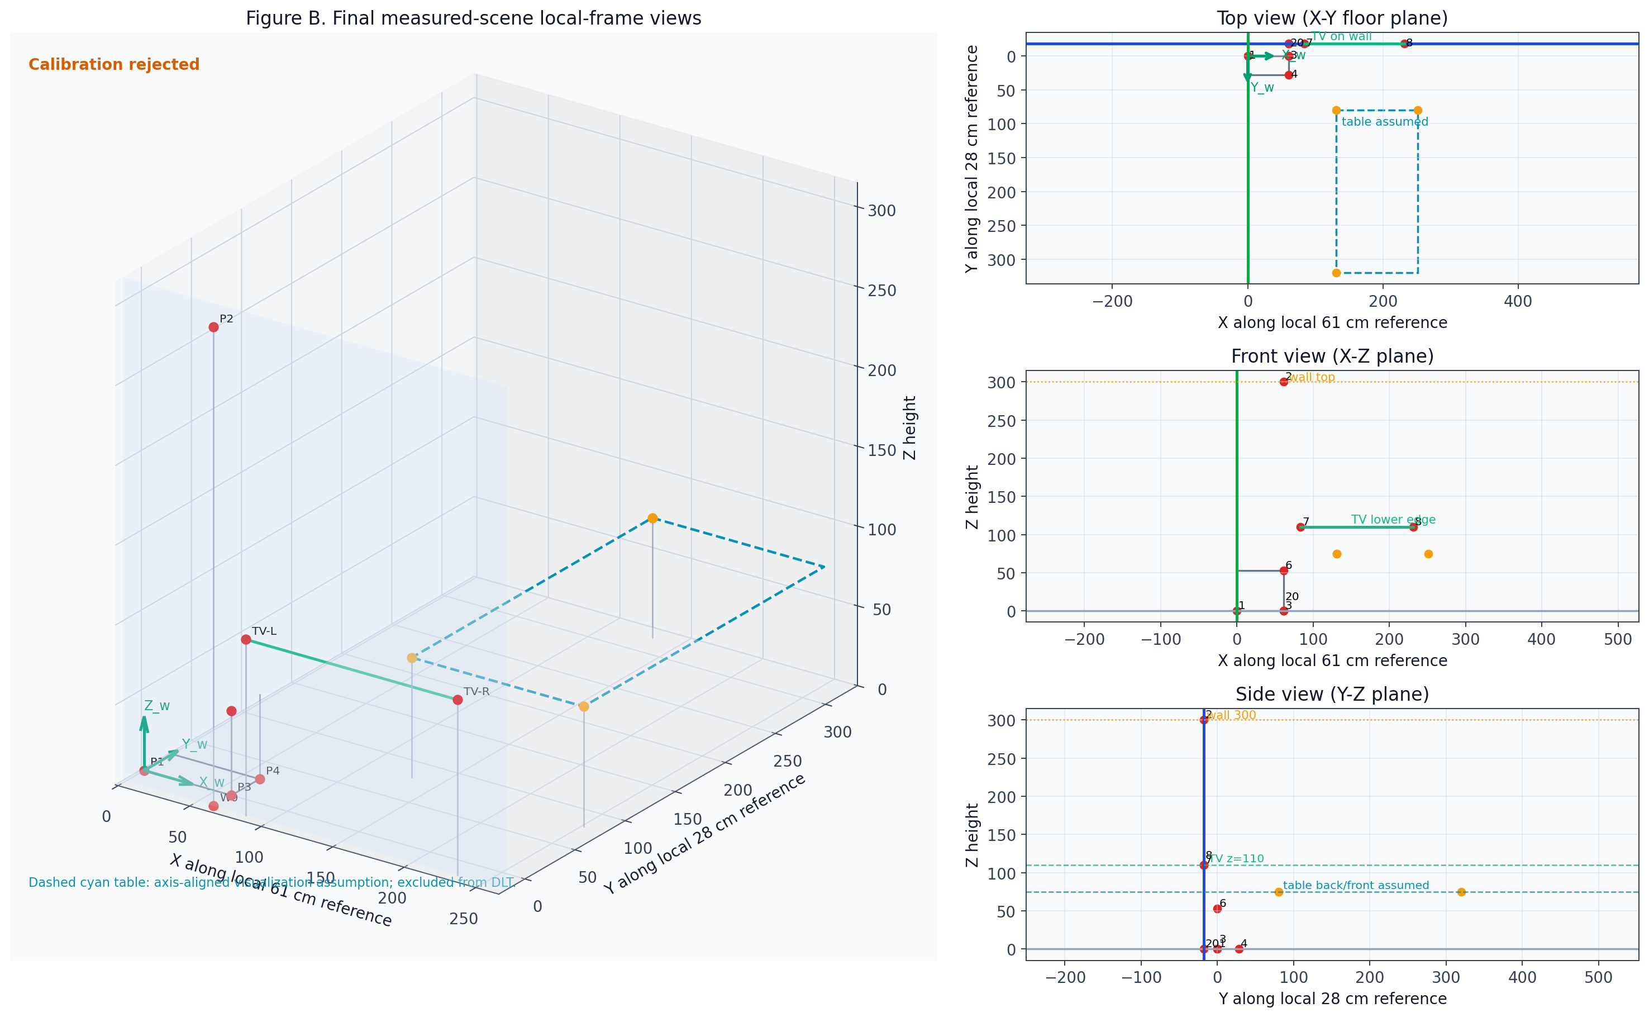This screenshot has height=1017, width=1649.
Task: Click red point 8 in the Front view
Action: click(x=1413, y=527)
